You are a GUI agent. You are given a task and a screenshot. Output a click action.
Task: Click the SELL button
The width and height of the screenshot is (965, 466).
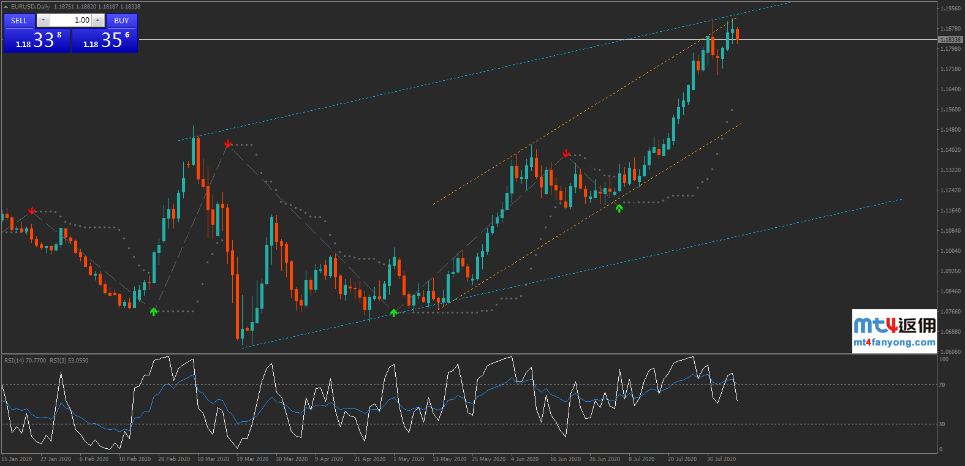pos(19,20)
